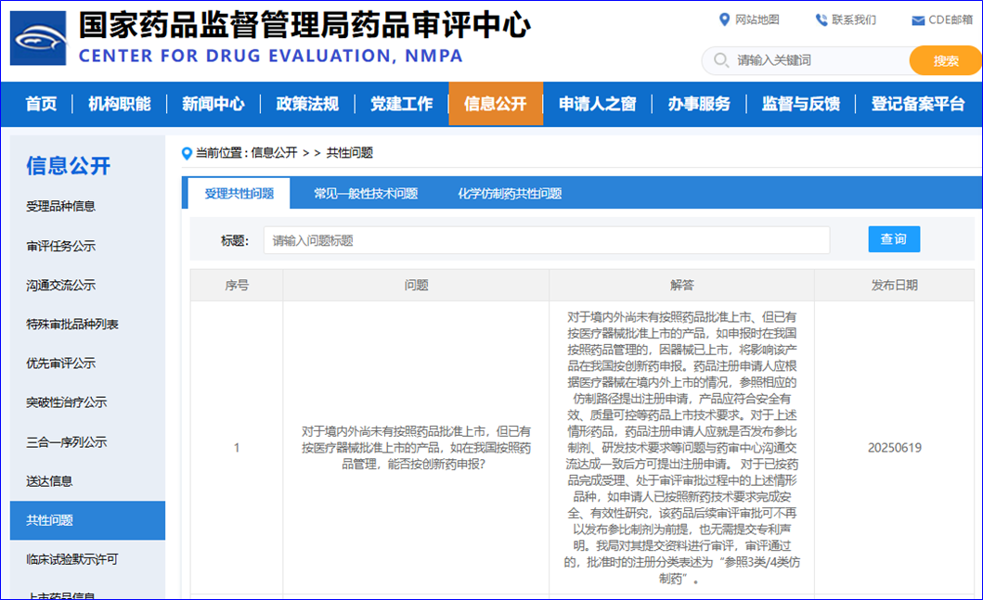
Task: Select 审评任务公示 in the sidebar
Action: coord(61,246)
